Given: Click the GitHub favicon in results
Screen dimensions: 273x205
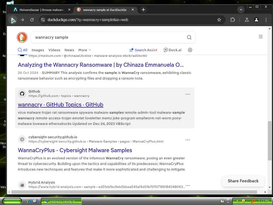Looking at the screenshot, I should [x=22, y=94].
